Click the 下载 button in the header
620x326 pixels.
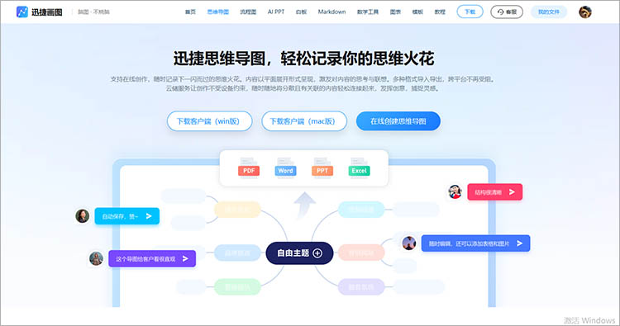tap(470, 12)
